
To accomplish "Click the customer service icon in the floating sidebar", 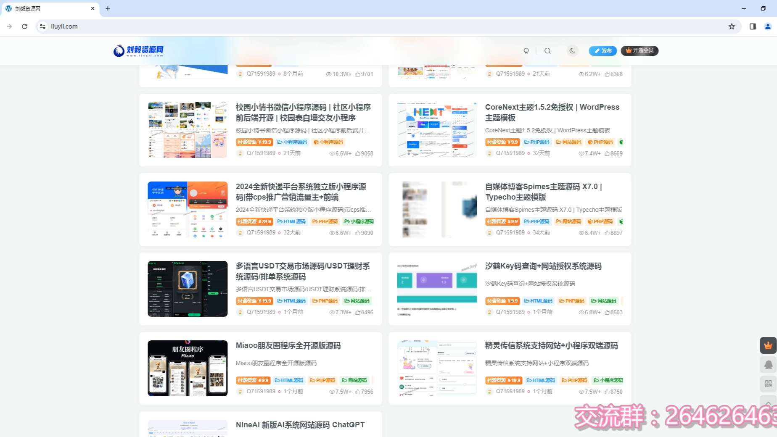I will [768, 365].
